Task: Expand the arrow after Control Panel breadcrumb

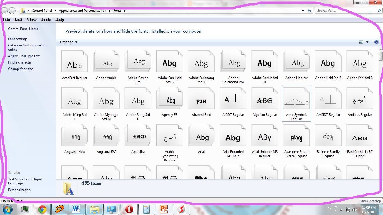Action: 56,11
